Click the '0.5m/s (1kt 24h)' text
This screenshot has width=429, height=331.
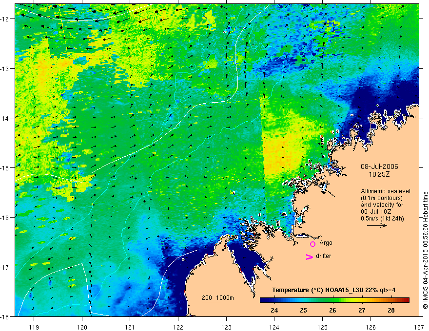point(382,219)
